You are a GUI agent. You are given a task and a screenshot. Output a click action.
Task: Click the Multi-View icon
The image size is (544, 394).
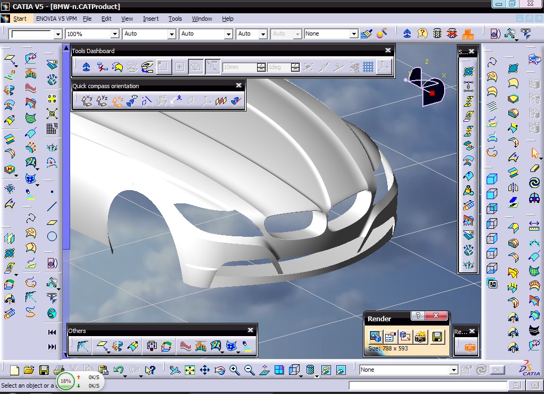[279, 370]
